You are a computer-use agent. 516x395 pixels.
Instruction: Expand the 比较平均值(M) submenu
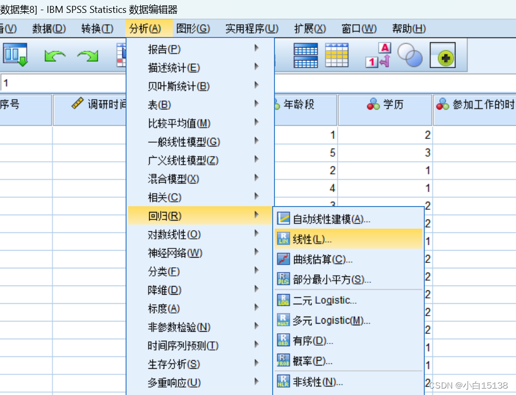[x=200, y=123]
